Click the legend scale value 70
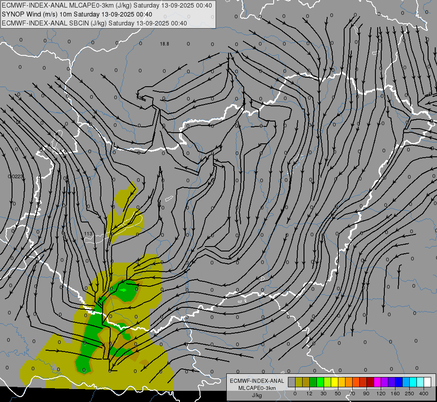 click(352, 394)
